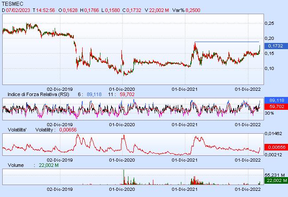Click the 0,10 price axis label
Viewport: 288px width, 197px height.
coord(269,69)
